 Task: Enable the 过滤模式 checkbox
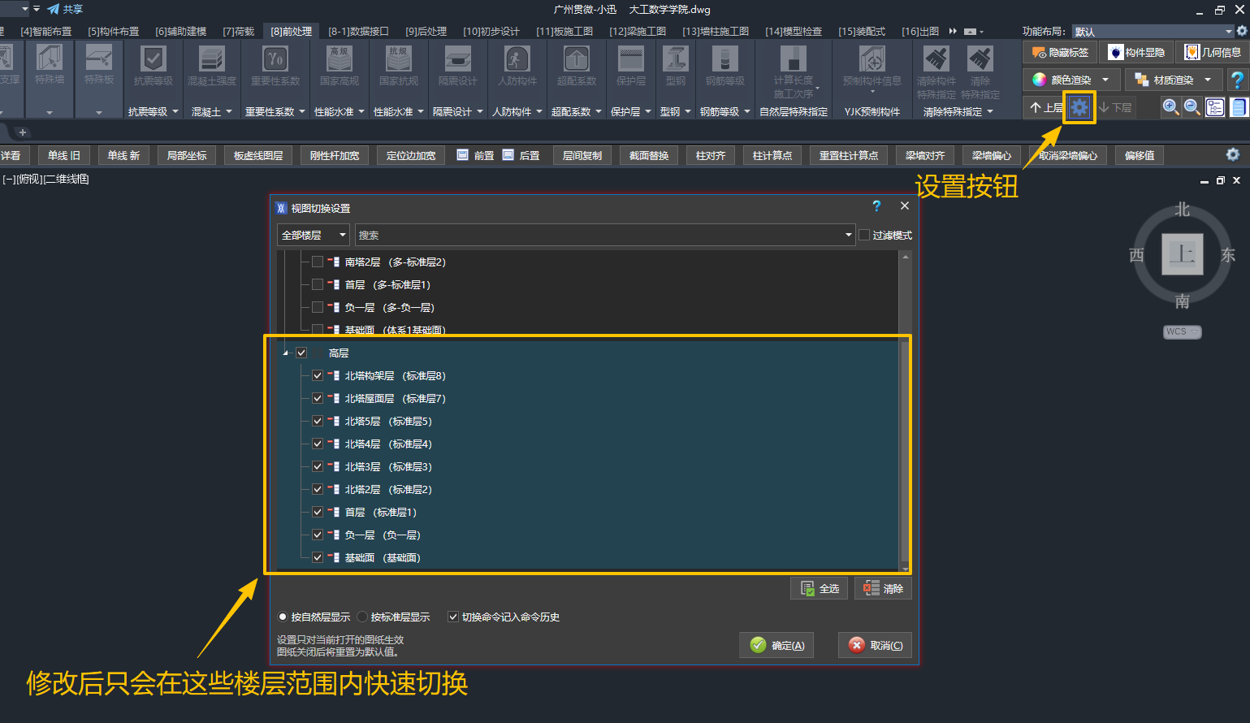[864, 235]
